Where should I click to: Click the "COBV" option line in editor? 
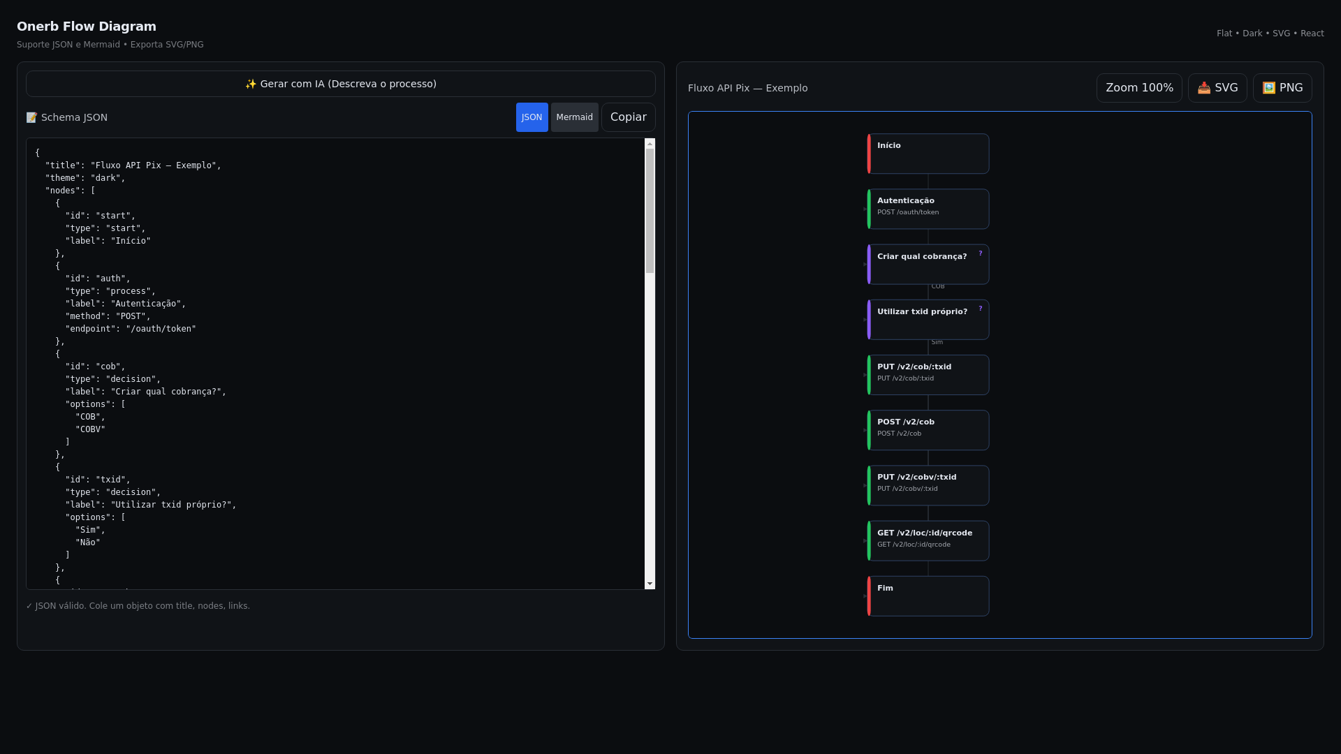click(90, 429)
